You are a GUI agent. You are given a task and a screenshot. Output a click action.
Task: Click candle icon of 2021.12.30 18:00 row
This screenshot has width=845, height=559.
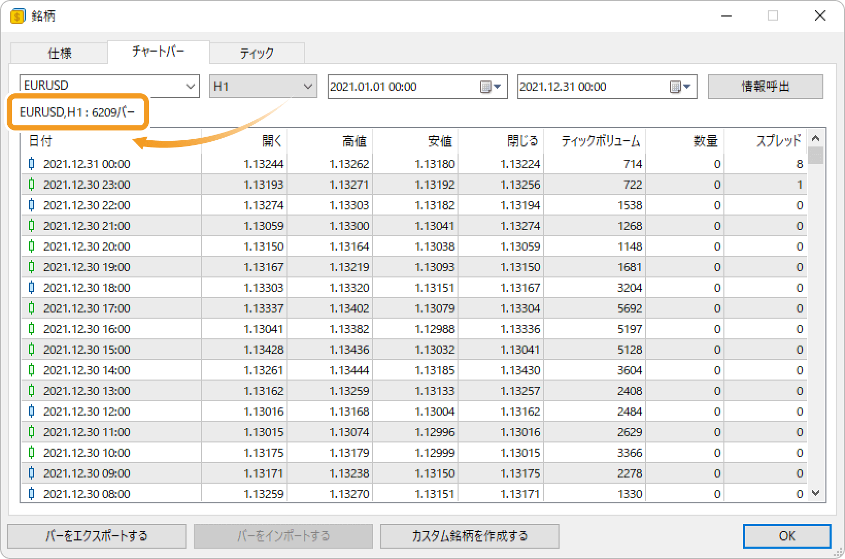31,288
